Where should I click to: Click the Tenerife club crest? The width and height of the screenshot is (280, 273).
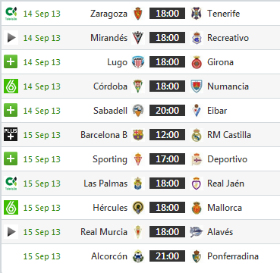(x=197, y=14)
